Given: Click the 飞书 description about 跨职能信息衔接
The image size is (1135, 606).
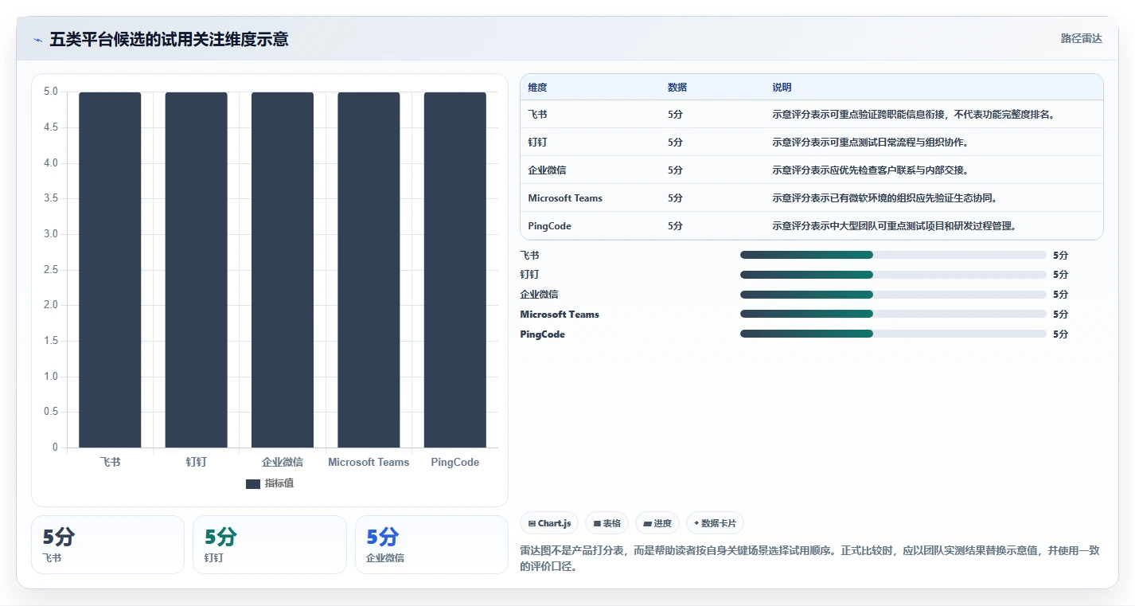Looking at the screenshot, I should 914,115.
